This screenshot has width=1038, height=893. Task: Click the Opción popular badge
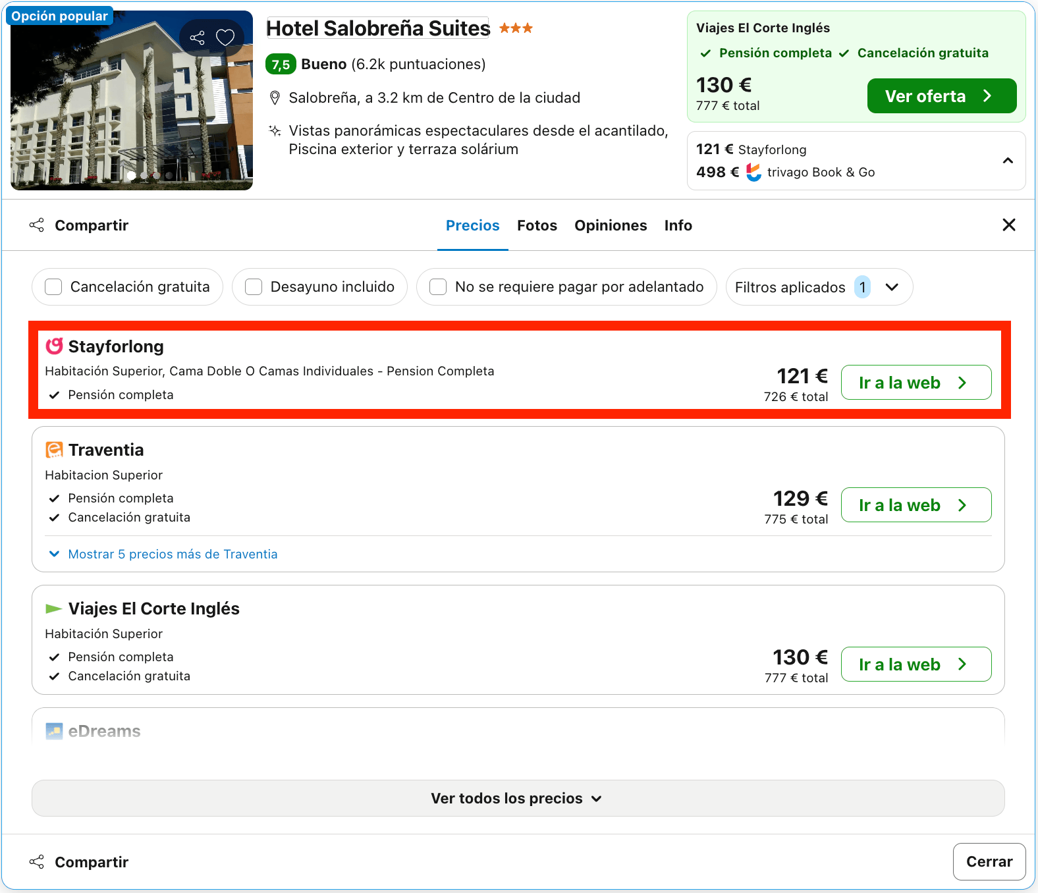pyautogui.click(x=59, y=16)
